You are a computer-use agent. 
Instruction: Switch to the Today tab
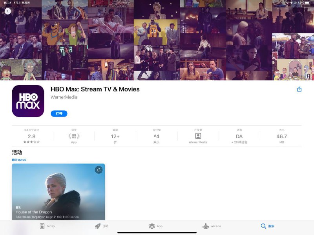[47, 226]
